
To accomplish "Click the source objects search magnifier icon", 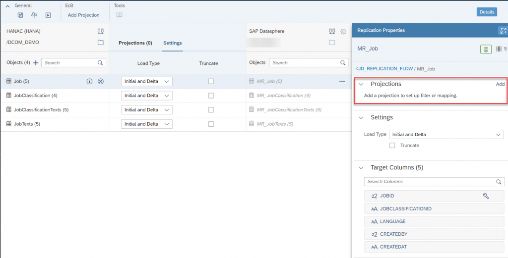I will pyautogui.click(x=100, y=63).
